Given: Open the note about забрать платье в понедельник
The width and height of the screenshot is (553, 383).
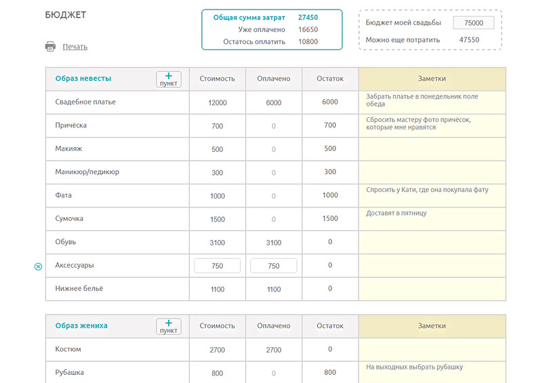Looking at the screenshot, I should point(422,100).
